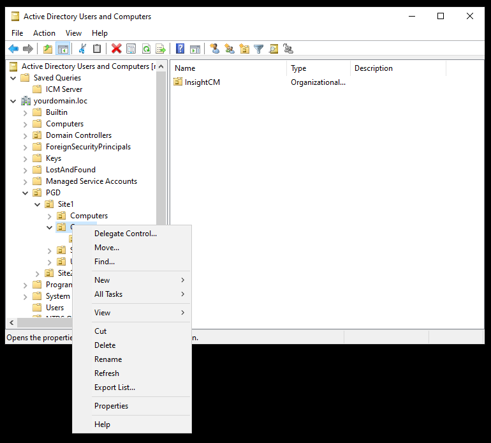Click the ICM Server folder icon
This screenshot has width=491, height=443.
tap(37, 89)
